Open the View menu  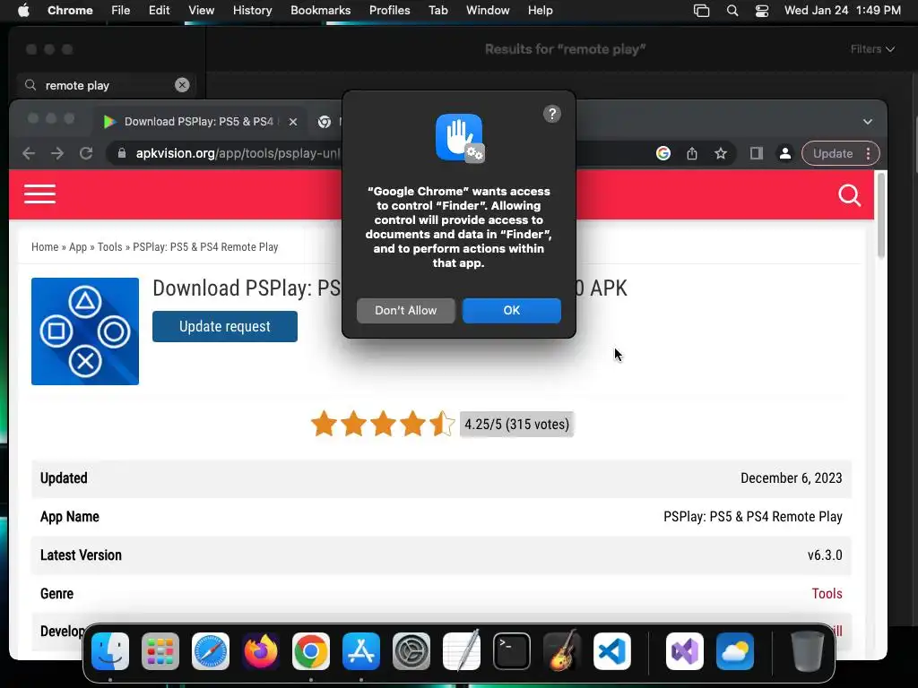pos(202,10)
